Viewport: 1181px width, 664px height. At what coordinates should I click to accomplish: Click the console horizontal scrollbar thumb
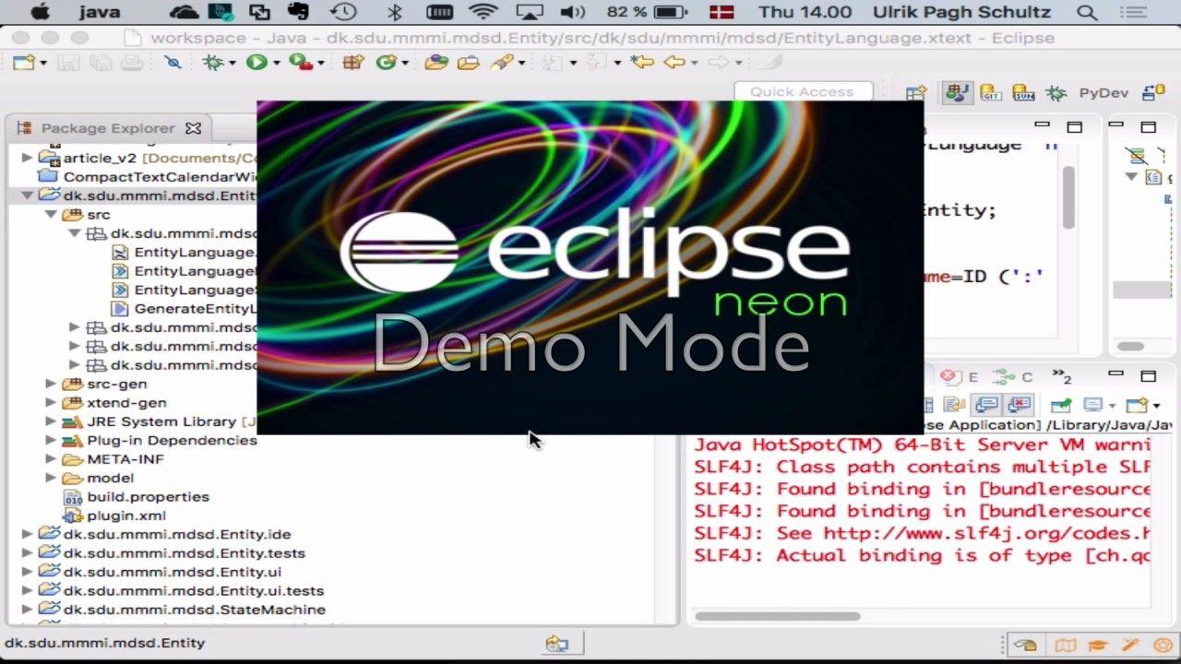click(779, 616)
